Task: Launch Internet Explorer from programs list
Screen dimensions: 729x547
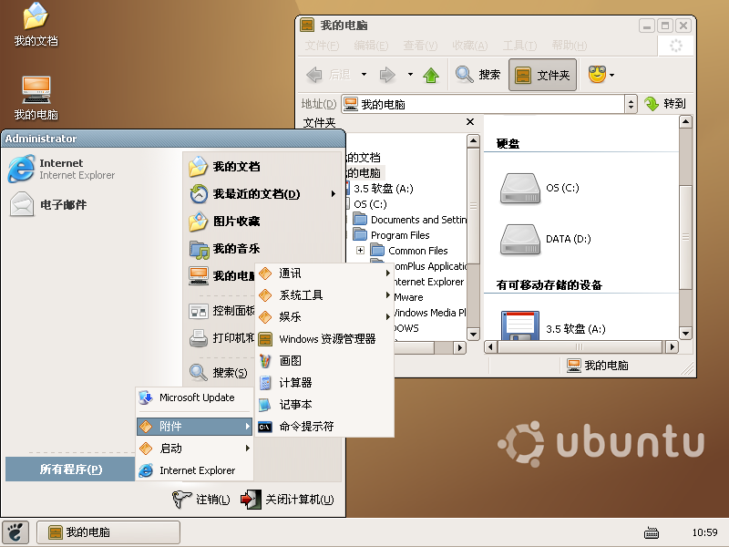Action: pyautogui.click(x=194, y=470)
